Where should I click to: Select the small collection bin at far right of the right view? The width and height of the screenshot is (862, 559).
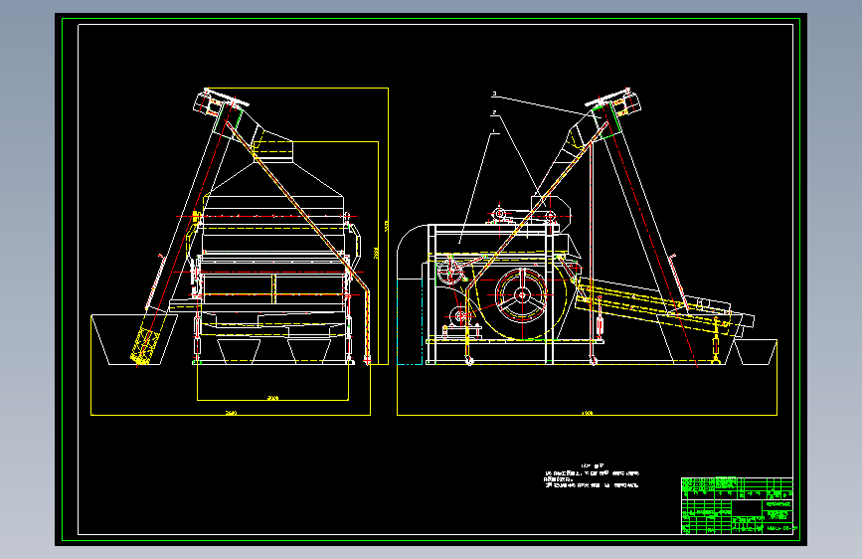(x=756, y=352)
